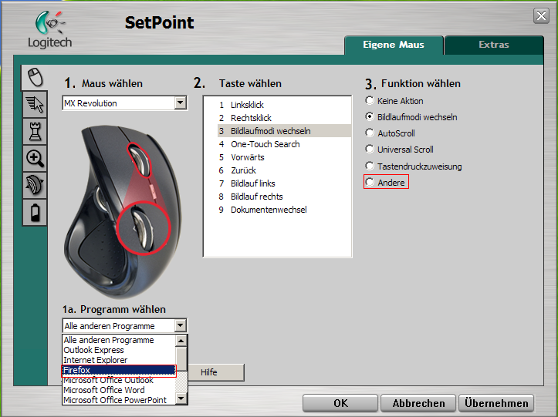The height and width of the screenshot is (417, 558).
Task: Choose Alle anderen Programme from the list
Action: pyautogui.click(x=119, y=340)
